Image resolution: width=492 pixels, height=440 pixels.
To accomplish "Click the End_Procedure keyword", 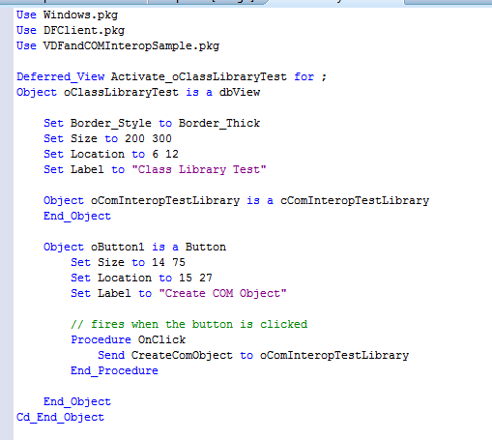I will [x=114, y=370].
